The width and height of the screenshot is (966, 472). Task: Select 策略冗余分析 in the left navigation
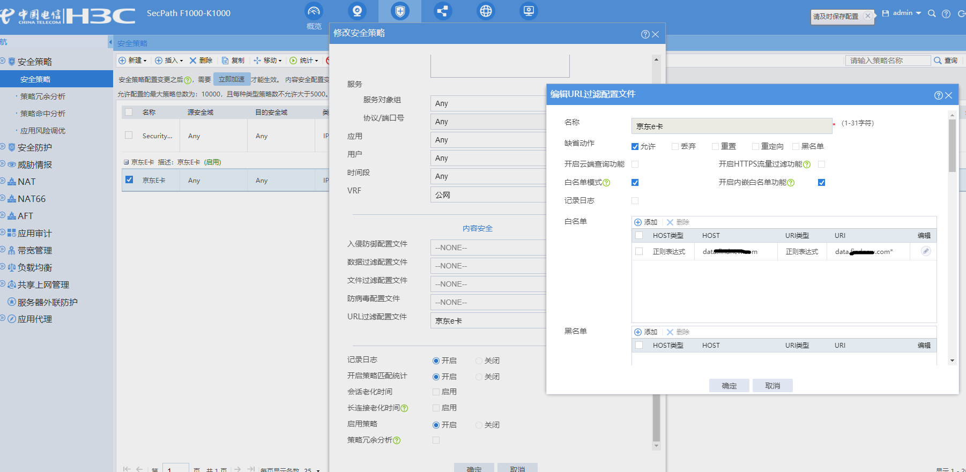(43, 96)
